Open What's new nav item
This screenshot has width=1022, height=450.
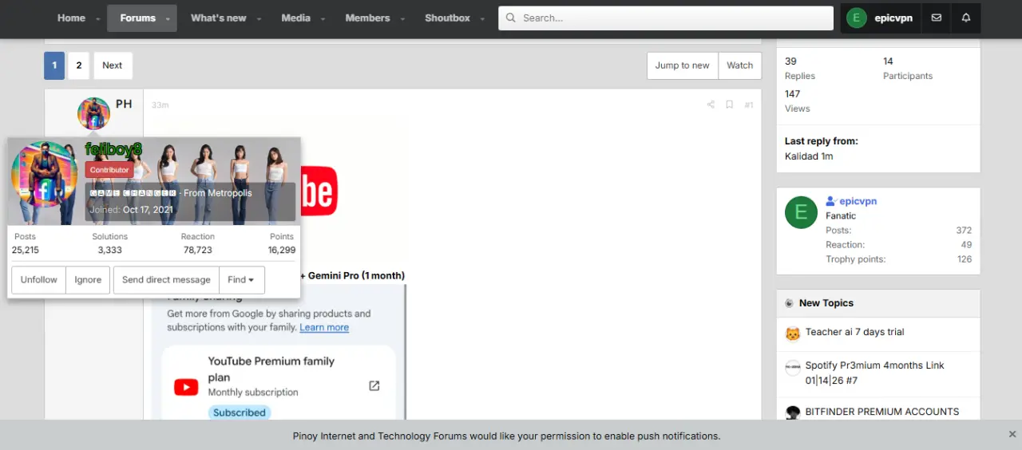pyautogui.click(x=218, y=18)
